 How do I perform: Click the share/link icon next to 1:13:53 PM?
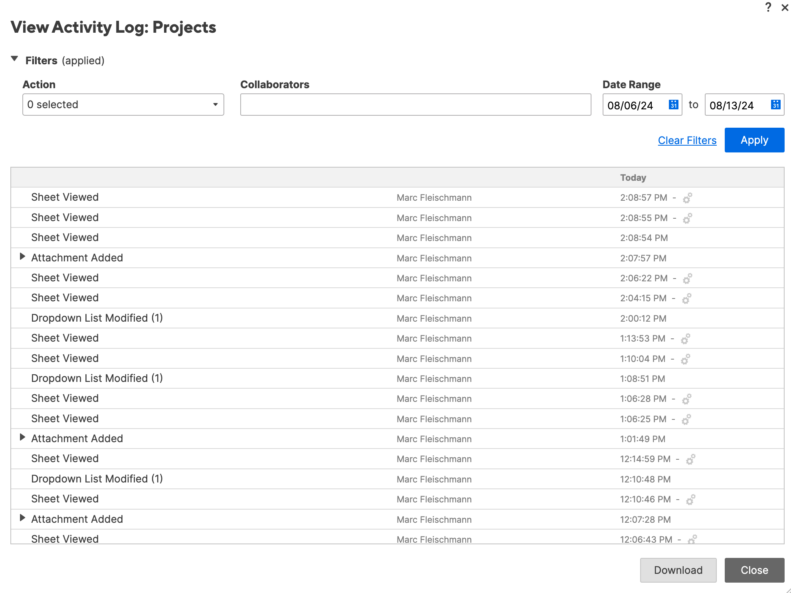[x=686, y=338]
